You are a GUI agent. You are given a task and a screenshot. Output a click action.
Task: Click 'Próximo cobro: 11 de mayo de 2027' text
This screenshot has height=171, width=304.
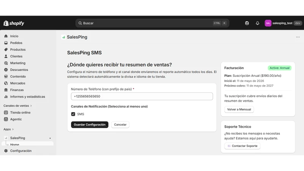(249, 86)
